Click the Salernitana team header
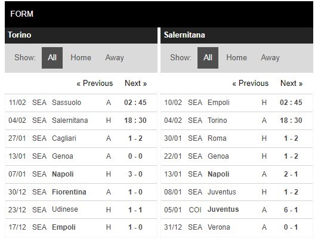The width and height of the screenshot is (318, 244). coord(237,35)
